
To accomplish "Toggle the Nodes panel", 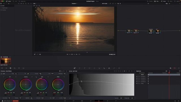I will 163,1.
